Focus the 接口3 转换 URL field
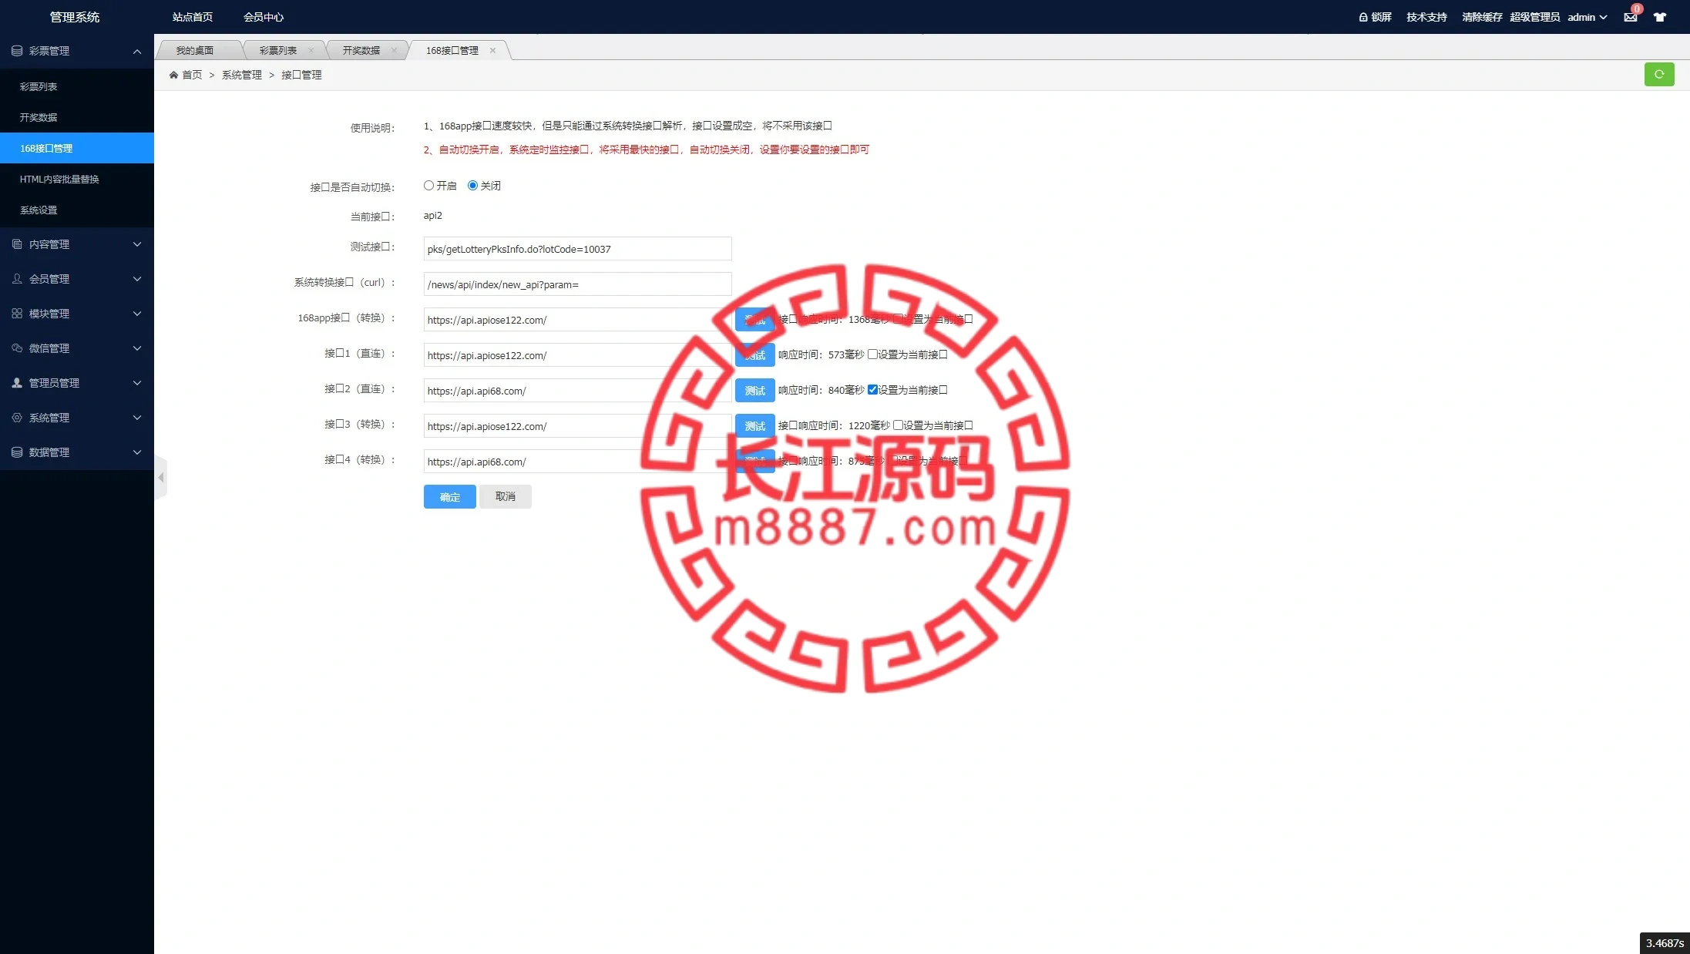The width and height of the screenshot is (1690, 954). [577, 426]
